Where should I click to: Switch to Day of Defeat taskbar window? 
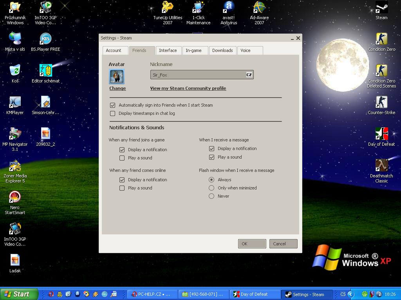tap(255, 294)
